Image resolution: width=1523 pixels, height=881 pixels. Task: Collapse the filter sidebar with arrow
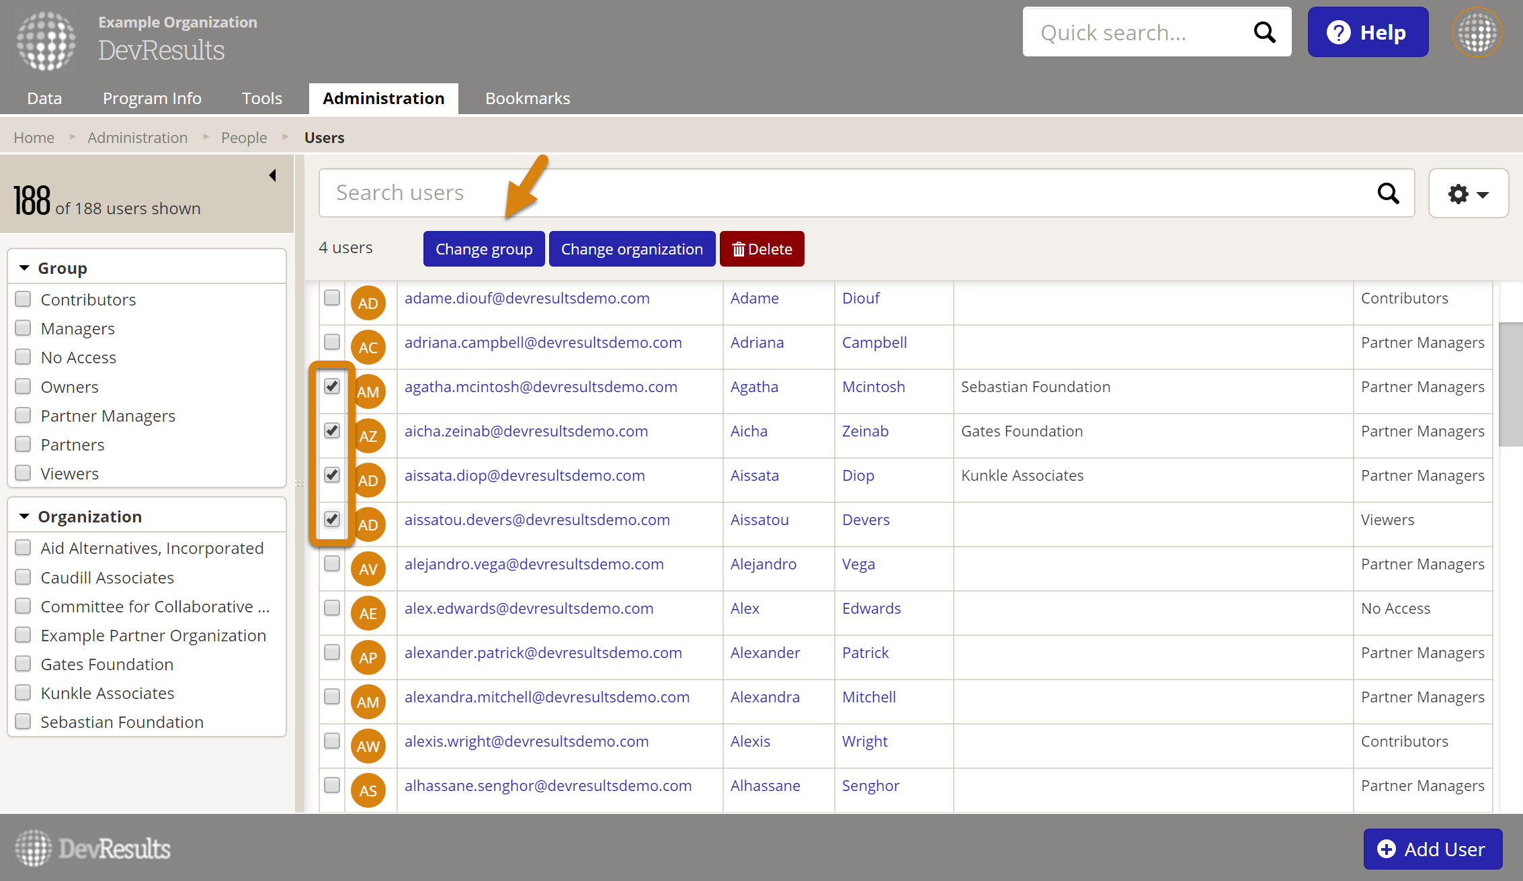pos(272,175)
